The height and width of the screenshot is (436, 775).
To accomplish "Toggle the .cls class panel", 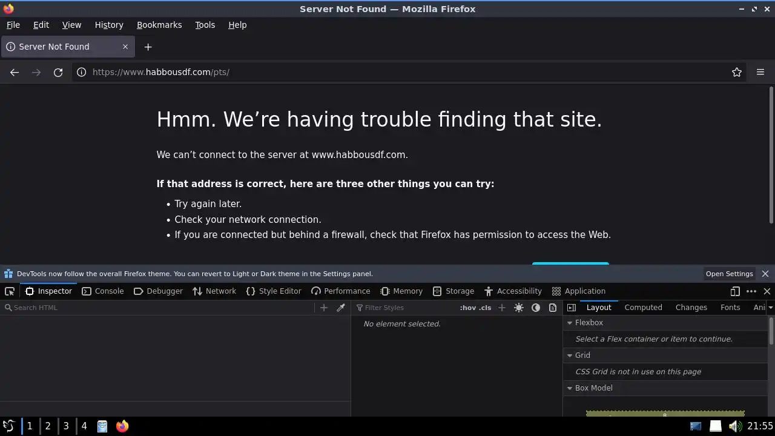I will (x=485, y=308).
